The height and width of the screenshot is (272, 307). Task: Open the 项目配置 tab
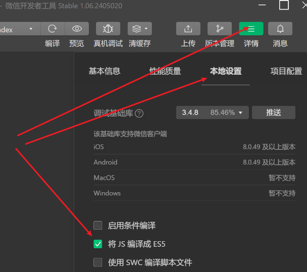coord(286,71)
